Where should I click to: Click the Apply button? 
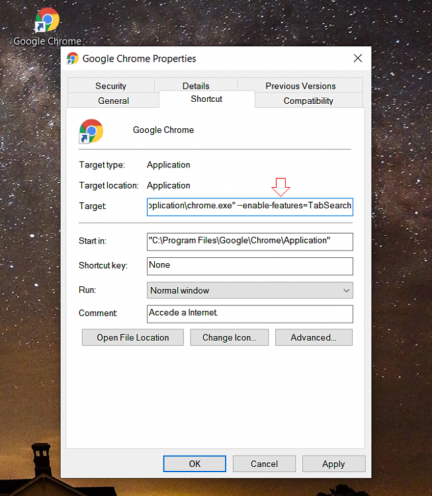(333, 464)
